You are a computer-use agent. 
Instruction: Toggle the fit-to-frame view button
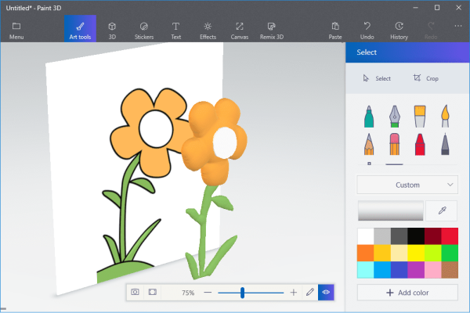click(x=153, y=292)
